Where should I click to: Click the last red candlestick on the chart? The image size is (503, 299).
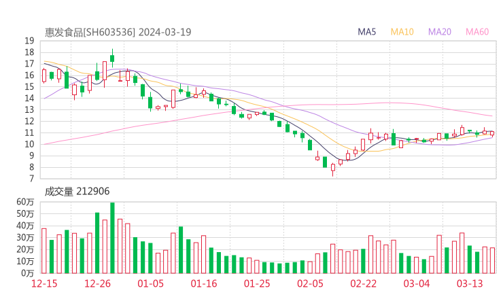click(492, 133)
